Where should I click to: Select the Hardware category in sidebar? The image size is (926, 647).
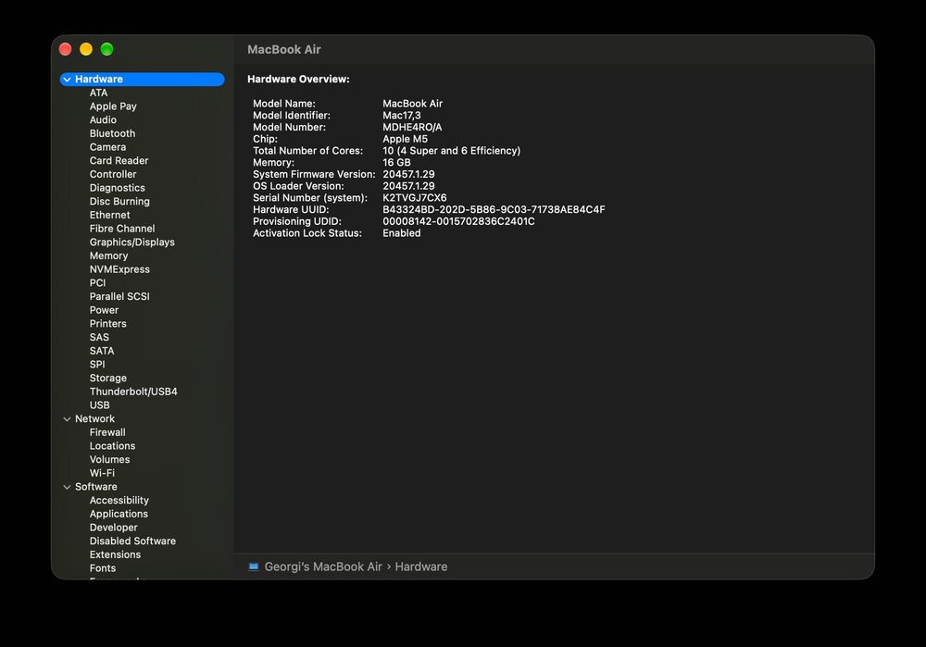tap(142, 79)
